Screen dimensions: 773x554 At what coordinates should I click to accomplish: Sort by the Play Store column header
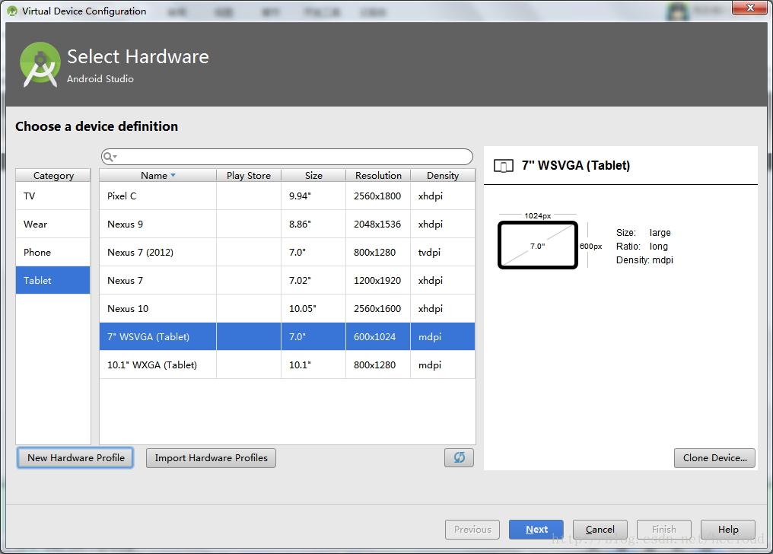tap(249, 176)
